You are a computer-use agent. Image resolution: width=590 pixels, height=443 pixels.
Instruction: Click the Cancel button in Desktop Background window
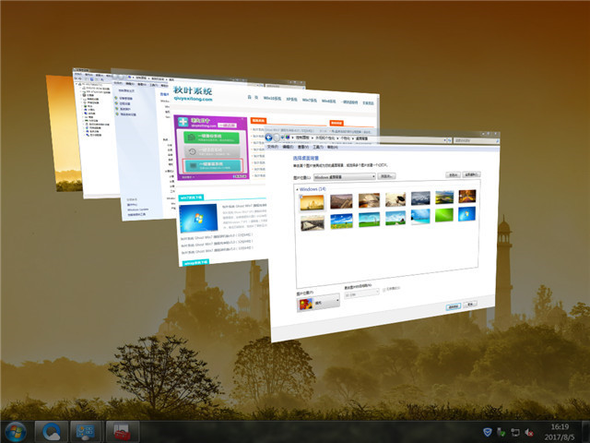[470, 304]
